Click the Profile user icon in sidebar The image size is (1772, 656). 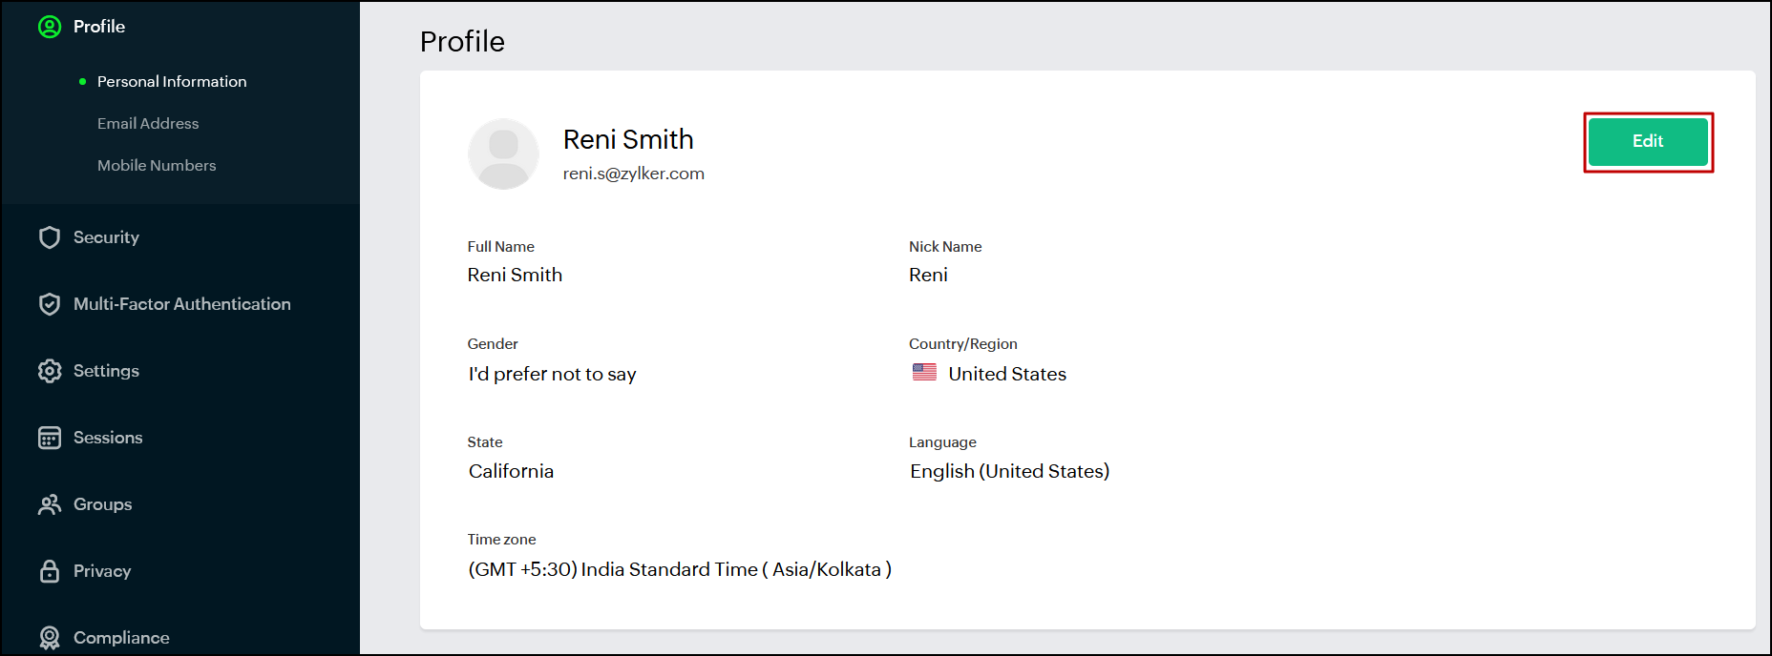click(x=50, y=27)
